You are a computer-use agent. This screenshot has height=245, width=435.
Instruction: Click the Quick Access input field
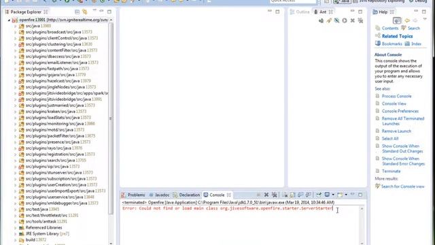[x=293, y=1]
